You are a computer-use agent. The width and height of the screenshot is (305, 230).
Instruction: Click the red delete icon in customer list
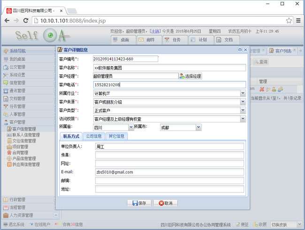point(262,89)
